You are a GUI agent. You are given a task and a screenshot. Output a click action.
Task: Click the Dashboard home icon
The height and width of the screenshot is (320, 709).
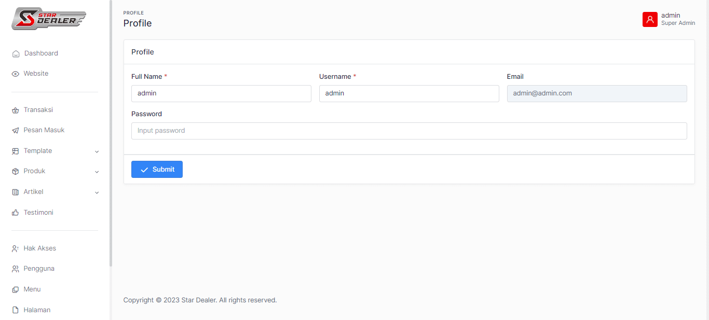click(16, 53)
